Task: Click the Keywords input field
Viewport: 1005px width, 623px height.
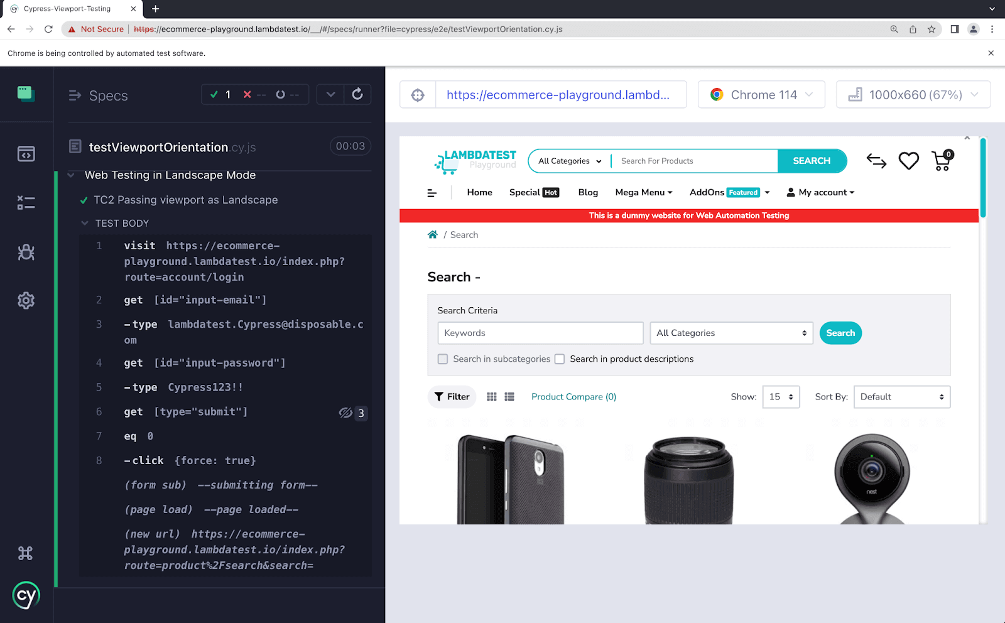Action: click(540, 333)
